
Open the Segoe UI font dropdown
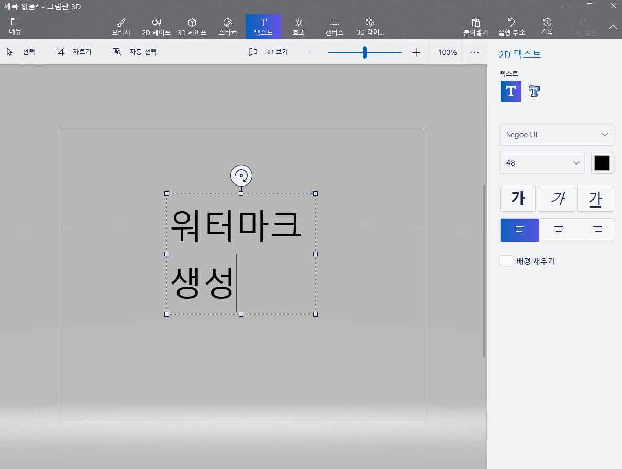point(556,135)
